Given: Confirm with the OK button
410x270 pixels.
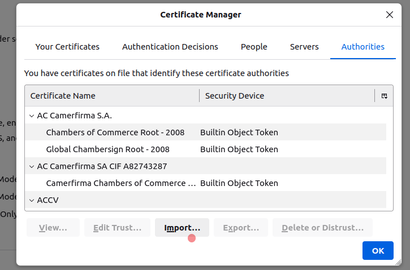Looking at the screenshot, I should [x=378, y=251].
